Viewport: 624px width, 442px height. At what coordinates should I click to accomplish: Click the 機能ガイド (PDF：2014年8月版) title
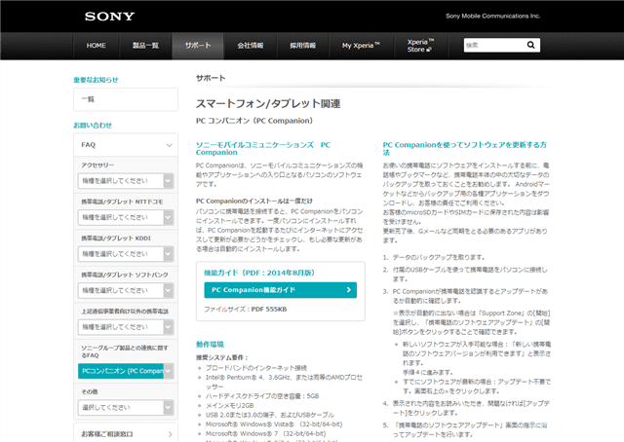[259, 273]
